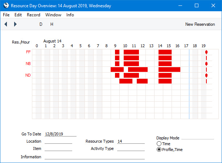Click the August 14 date heading
Viewport: 222px width, 163px height.
pyautogui.click(x=52, y=41)
